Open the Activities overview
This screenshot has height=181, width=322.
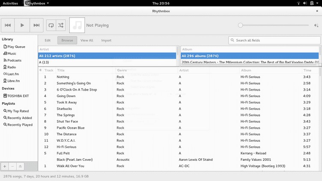point(10,3)
